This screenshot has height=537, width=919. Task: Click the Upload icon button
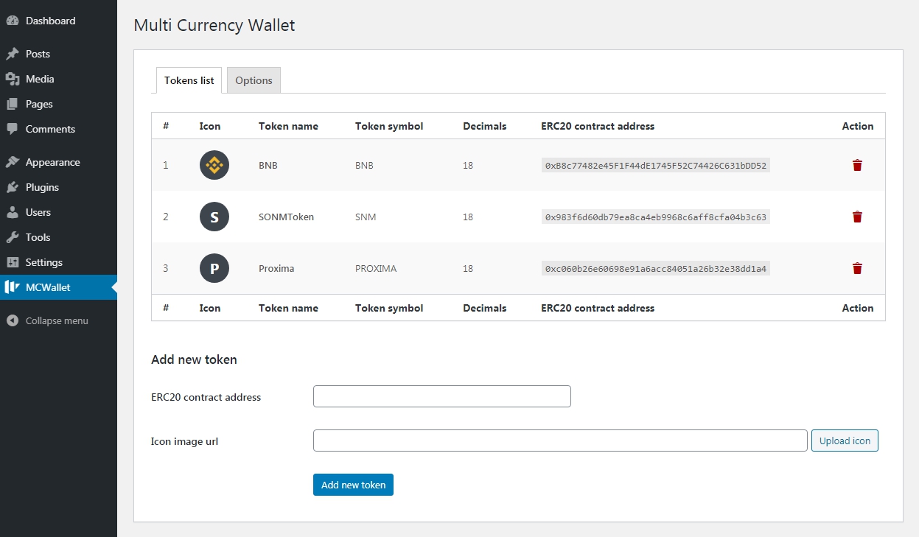click(845, 440)
